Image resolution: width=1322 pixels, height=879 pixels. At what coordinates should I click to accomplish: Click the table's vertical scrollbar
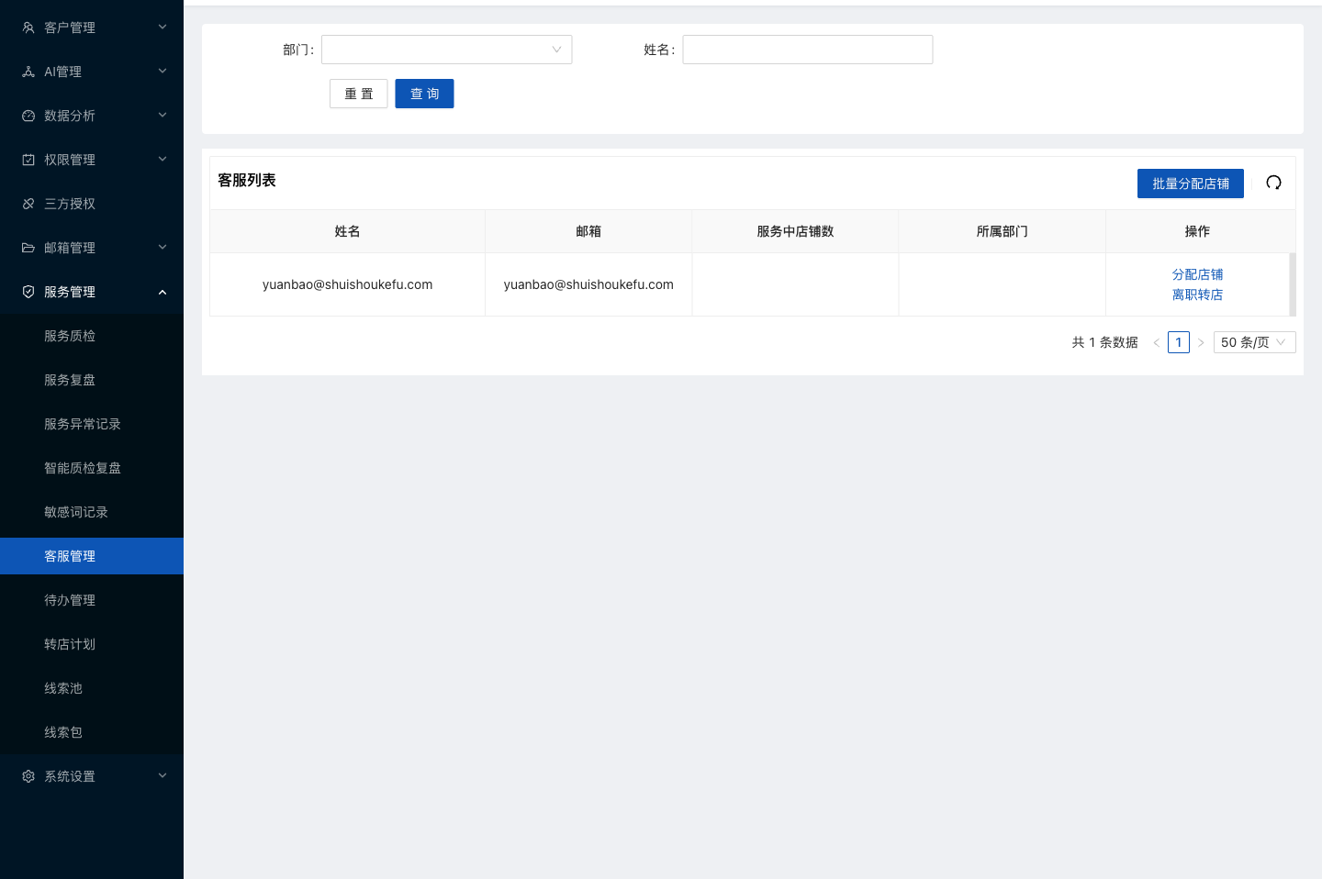[1293, 284]
